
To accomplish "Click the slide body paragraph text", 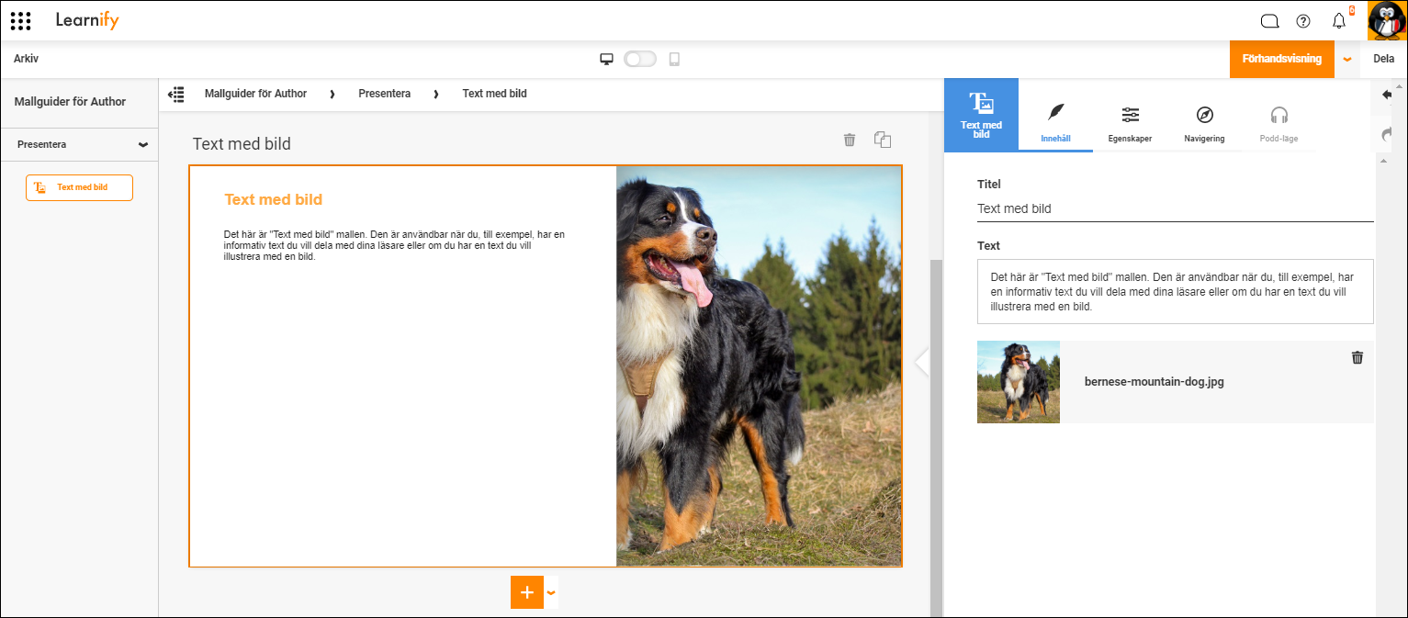I will (395, 245).
